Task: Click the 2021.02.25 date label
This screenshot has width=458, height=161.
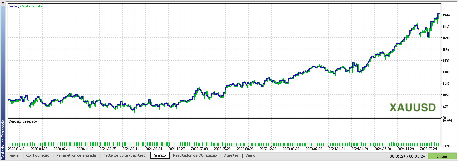Action: click(x=108, y=149)
